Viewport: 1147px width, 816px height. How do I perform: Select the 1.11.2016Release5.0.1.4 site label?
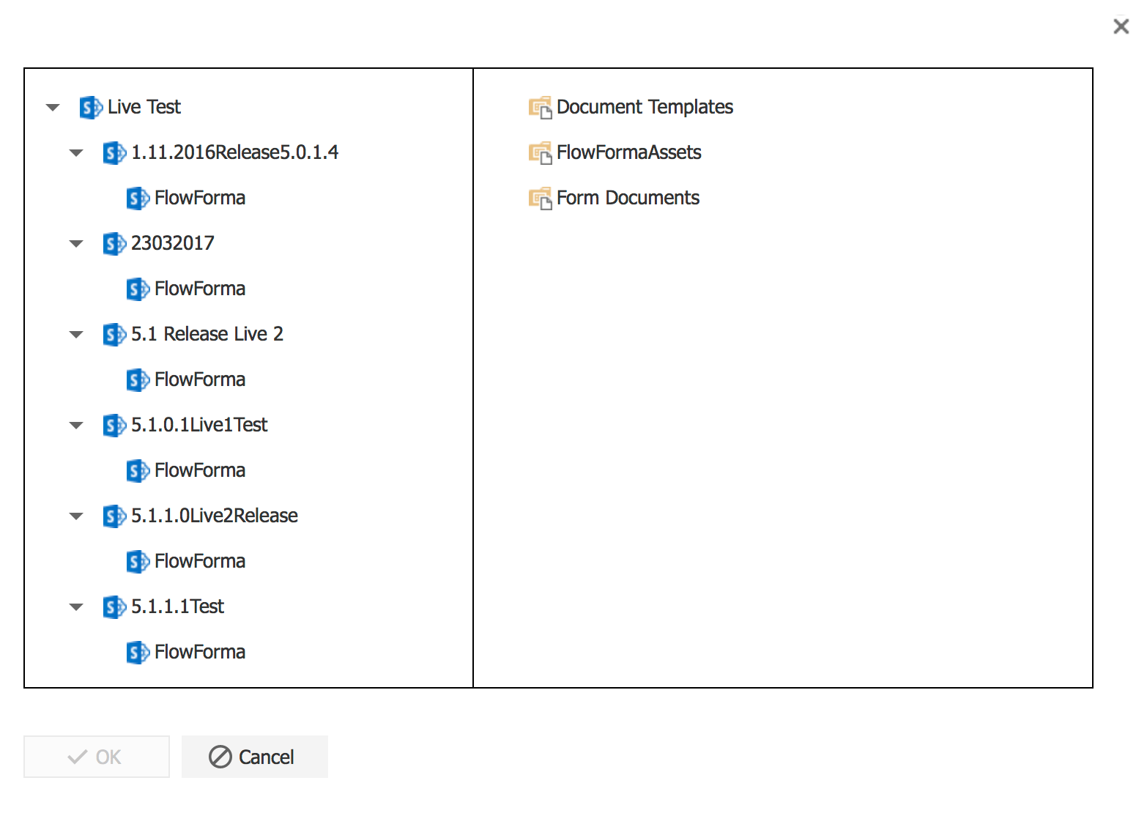click(x=235, y=152)
